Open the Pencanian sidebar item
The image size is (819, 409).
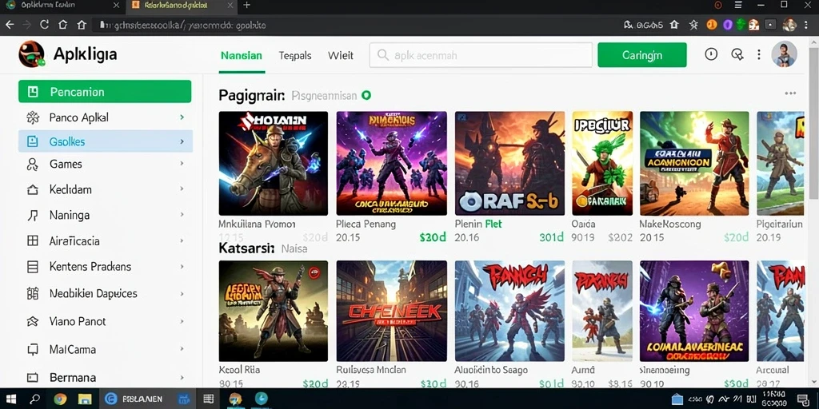[105, 92]
